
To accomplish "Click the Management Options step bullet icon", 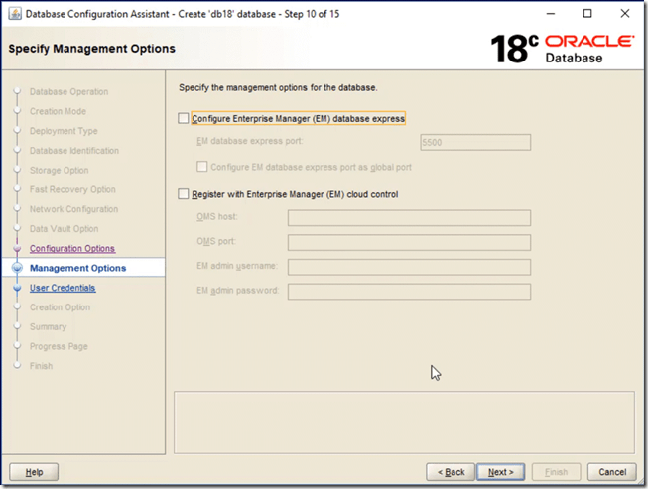I will tap(17, 268).
